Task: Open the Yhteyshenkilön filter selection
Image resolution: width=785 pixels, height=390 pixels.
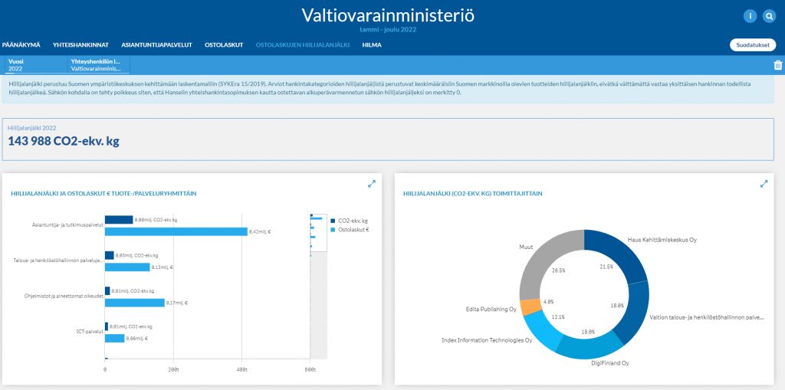Action: coord(97,64)
